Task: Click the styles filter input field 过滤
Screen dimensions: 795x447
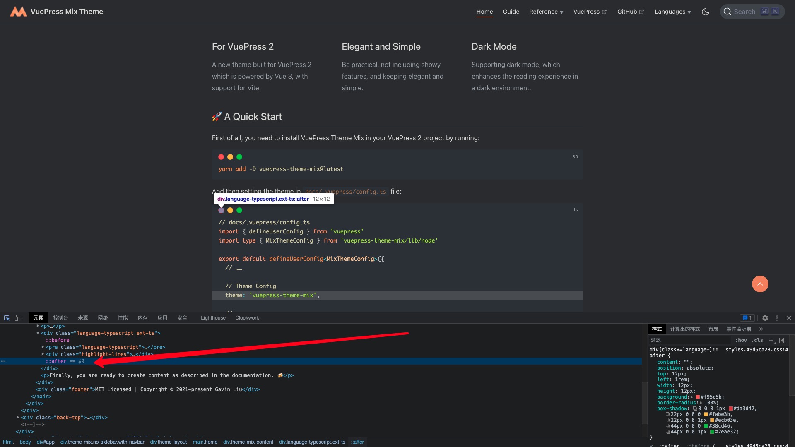Action: tap(683, 340)
